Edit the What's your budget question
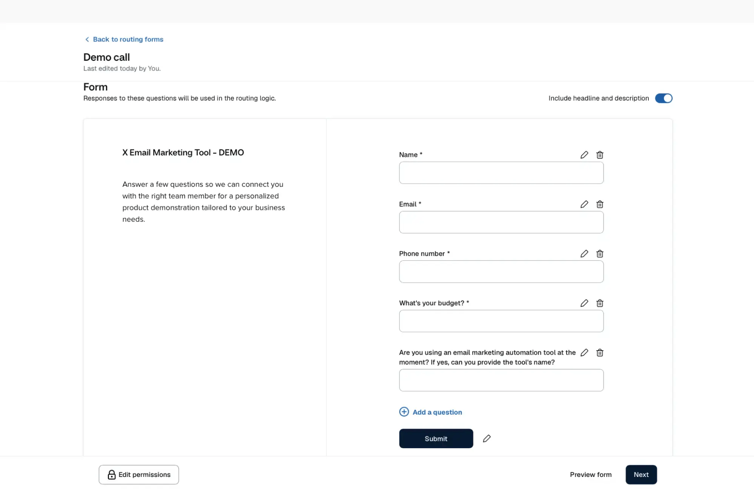754x492 pixels. click(584, 303)
